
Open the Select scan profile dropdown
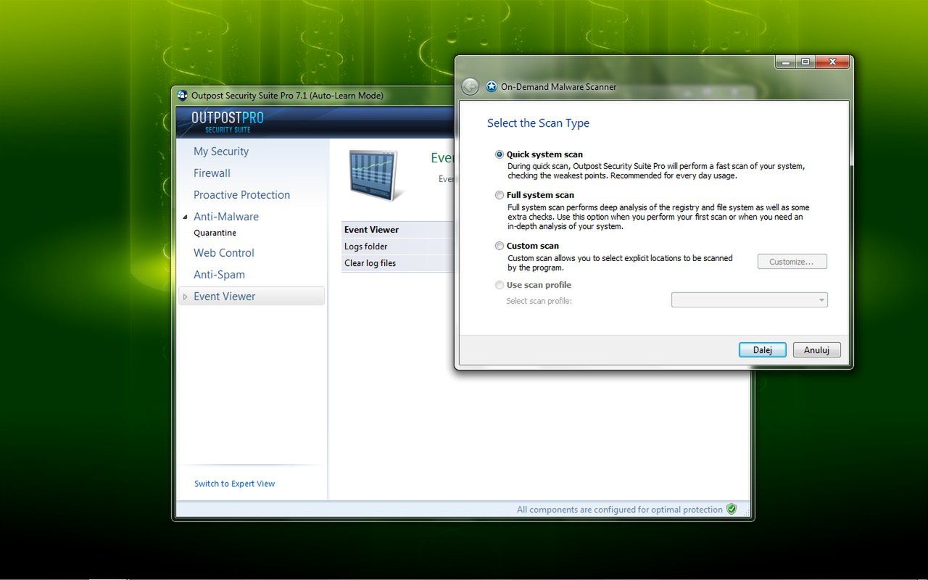point(750,300)
